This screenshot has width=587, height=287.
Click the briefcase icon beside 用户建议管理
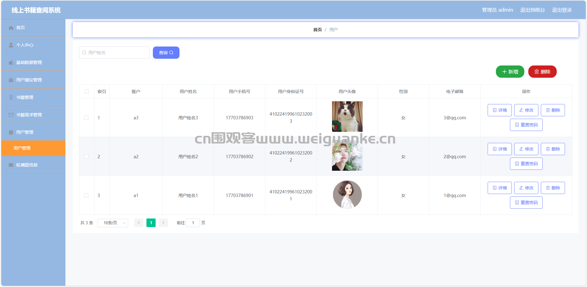11,80
